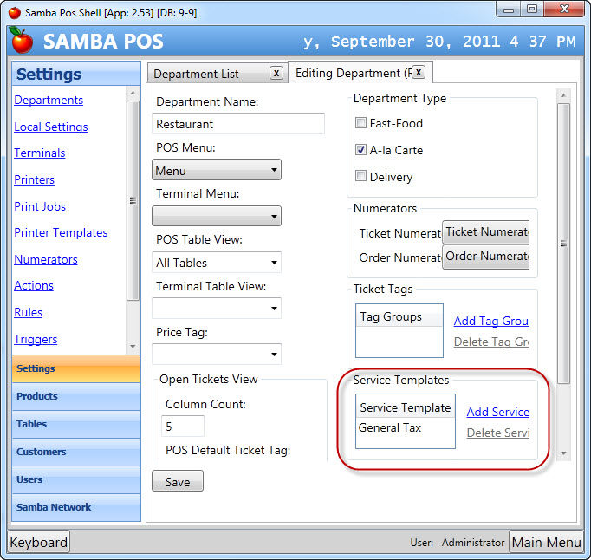Click the editing form scrollbar up arrow
The image size is (591, 560).
pos(563,95)
